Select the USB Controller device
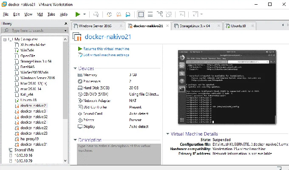The height and width of the screenshot is (170, 289). 119,107
